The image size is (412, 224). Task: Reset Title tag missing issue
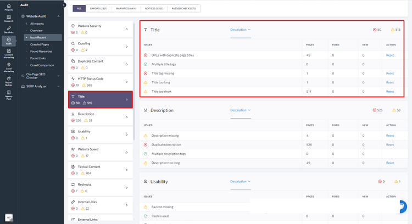click(390, 73)
